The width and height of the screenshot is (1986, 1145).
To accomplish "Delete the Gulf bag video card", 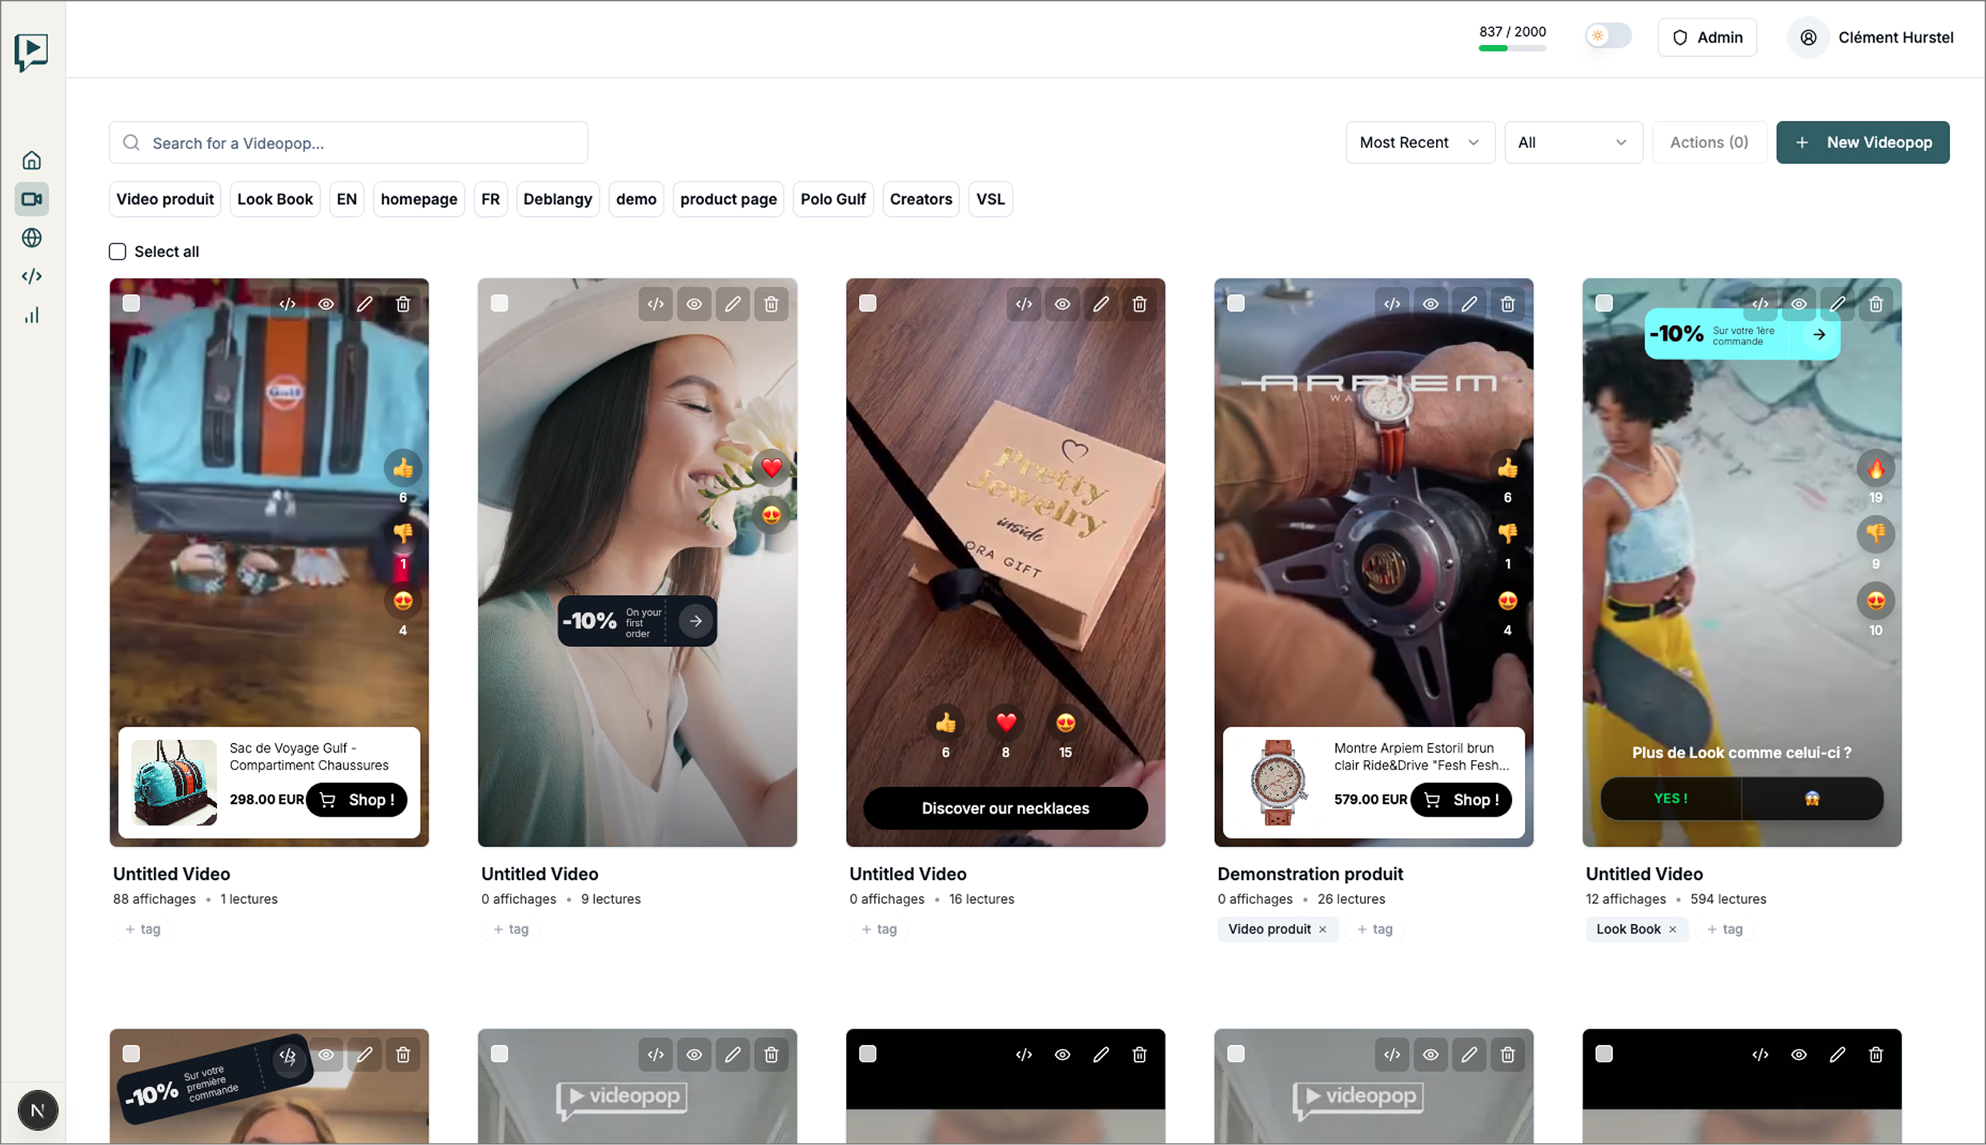I will 403,304.
